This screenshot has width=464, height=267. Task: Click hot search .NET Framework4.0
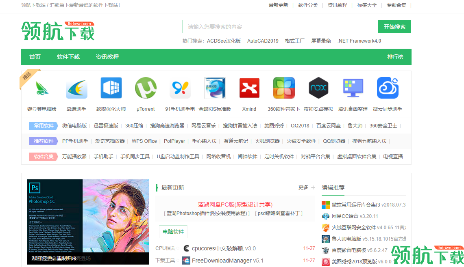point(359,41)
